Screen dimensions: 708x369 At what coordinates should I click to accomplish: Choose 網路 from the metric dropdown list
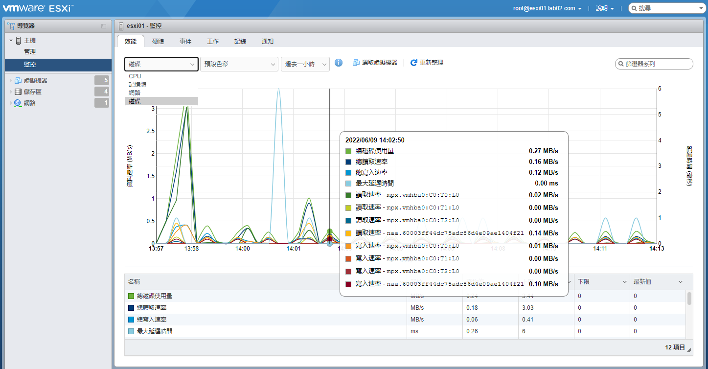tap(161, 92)
